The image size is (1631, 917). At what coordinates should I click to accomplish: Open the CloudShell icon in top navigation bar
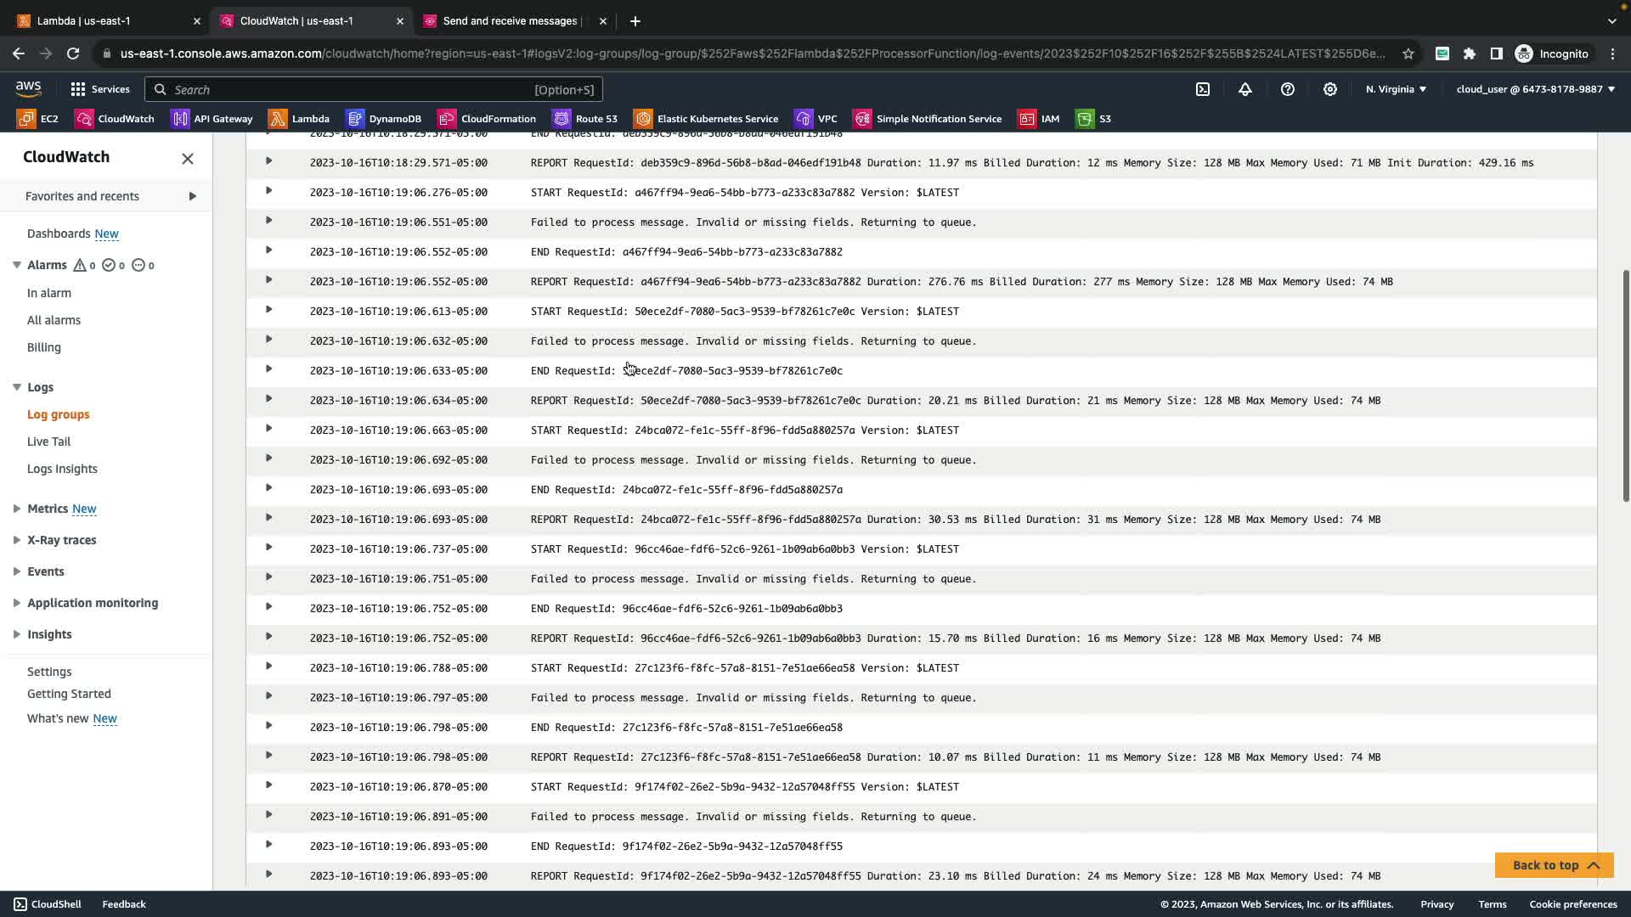point(1203,89)
